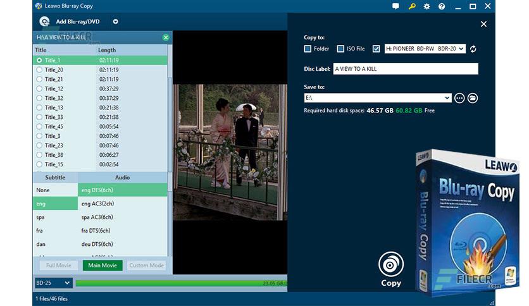Select the eng AC3(2ch) audio track

[123, 204]
